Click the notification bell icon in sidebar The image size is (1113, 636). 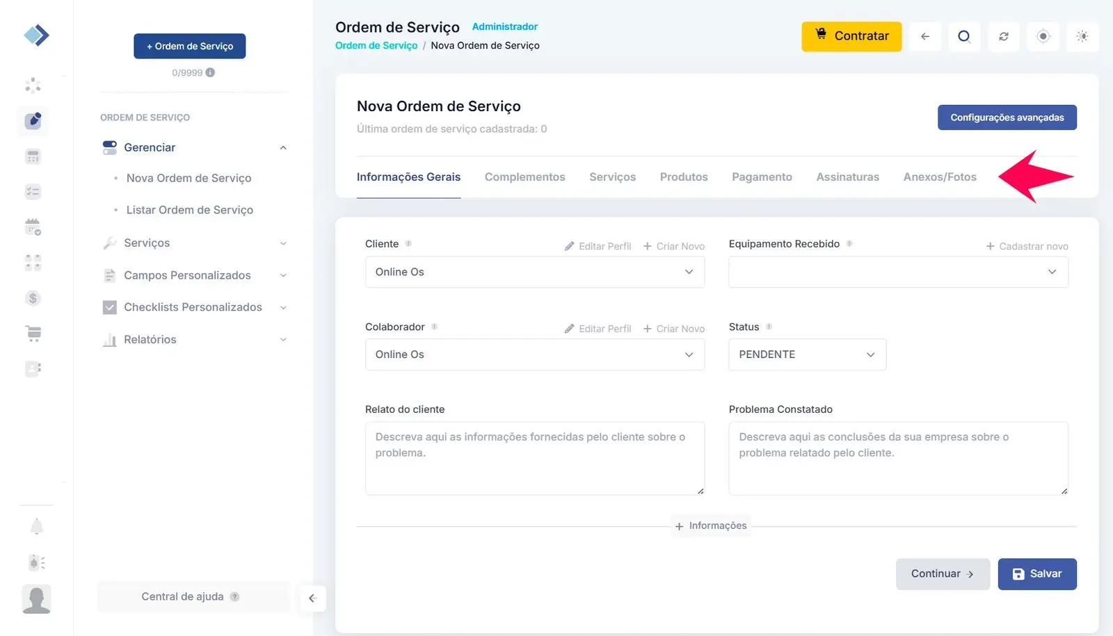[x=37, y=527]
